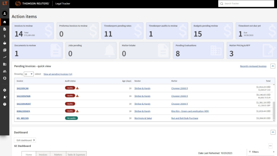Click warning triangle beside SH2309CAN audit status
The width and height of the screenshot is (277, 156).
[x=77, y=88]
